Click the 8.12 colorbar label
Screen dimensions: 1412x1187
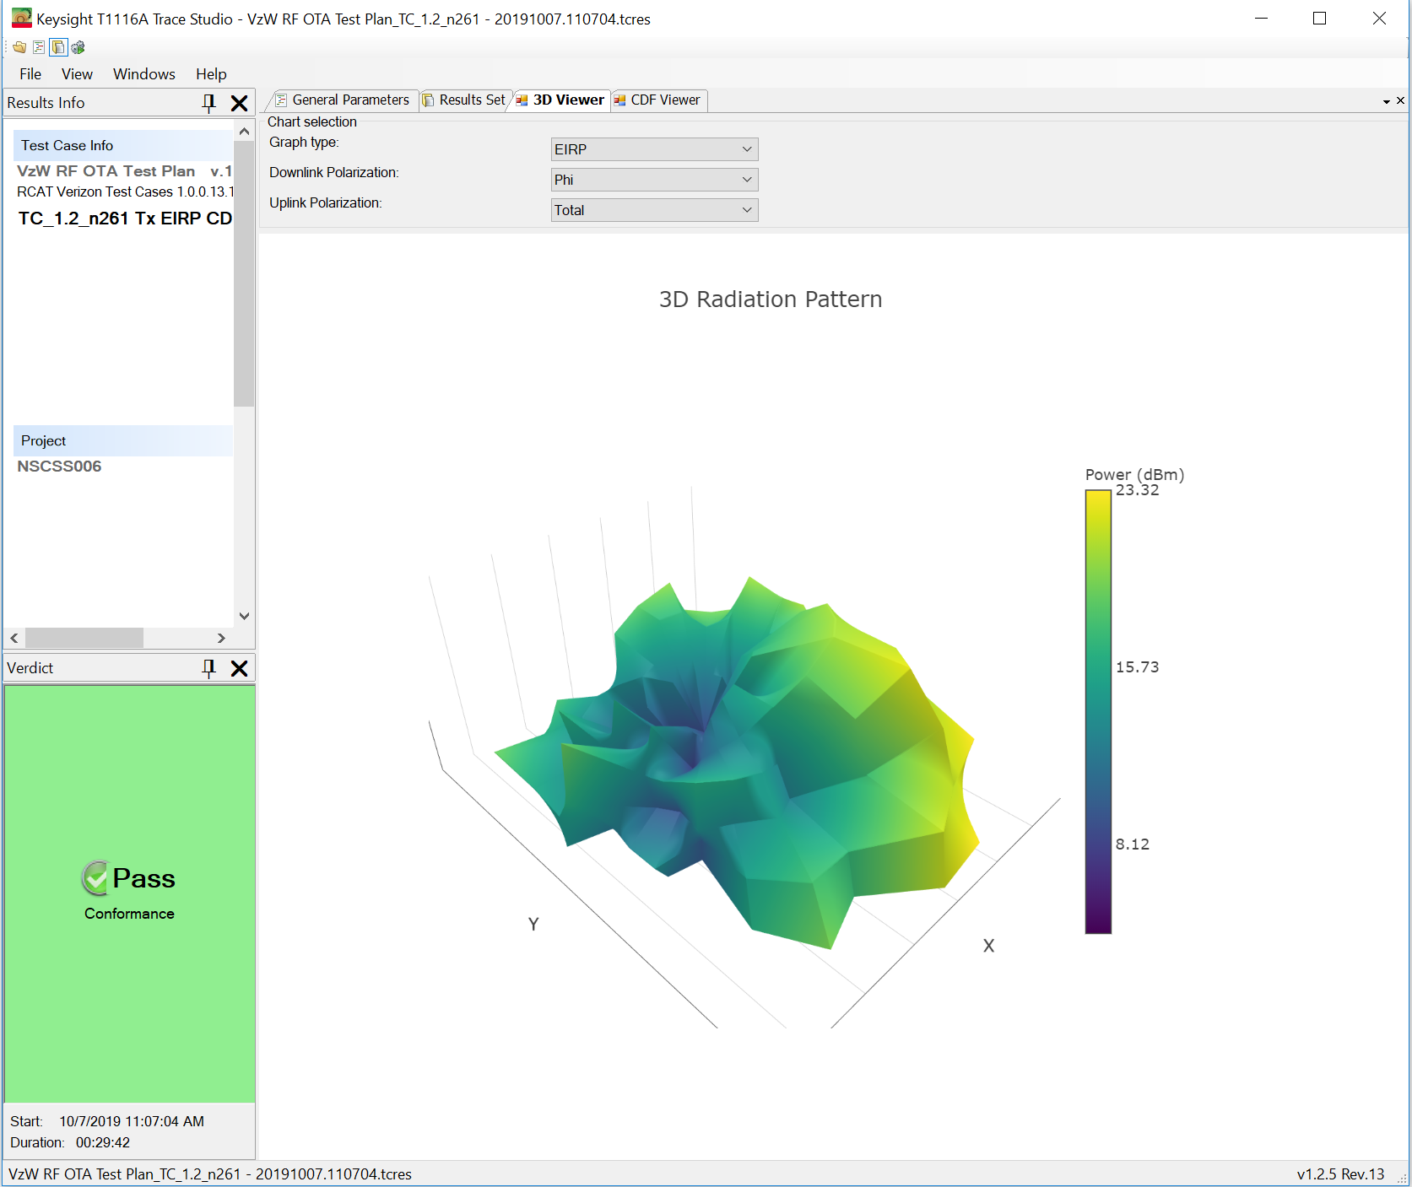[x=1133, y=844]
